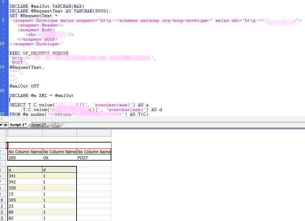Select the result cell showing POST
This screenshot has width=305, height=221.
[x=94, y=158]
